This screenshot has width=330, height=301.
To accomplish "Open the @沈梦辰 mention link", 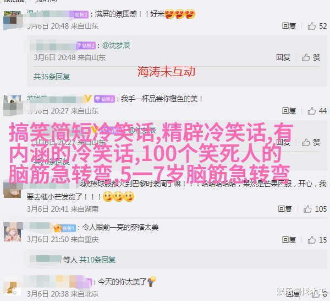I will pyautogui.click(x=116, y=45).
